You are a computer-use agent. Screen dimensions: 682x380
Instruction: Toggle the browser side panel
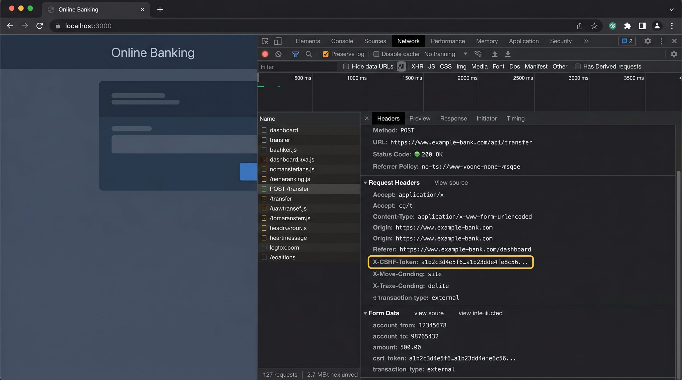pyautogui.click(x=642, y=26)
